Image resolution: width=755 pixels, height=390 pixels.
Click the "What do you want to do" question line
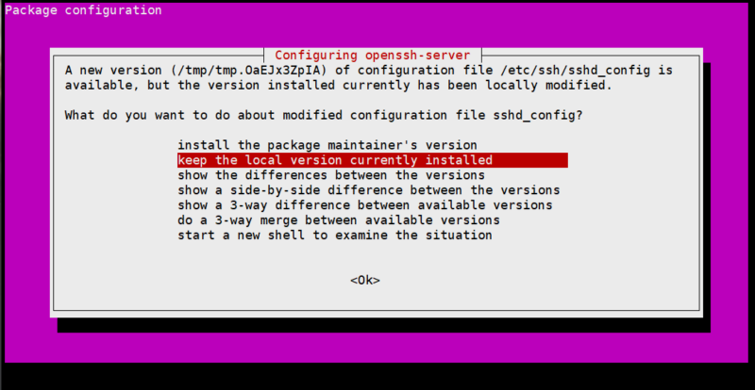(x=324, y=116)
